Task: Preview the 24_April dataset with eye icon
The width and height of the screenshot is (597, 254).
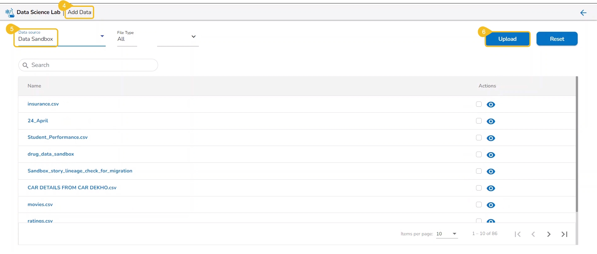Action: tap(491, 121)
